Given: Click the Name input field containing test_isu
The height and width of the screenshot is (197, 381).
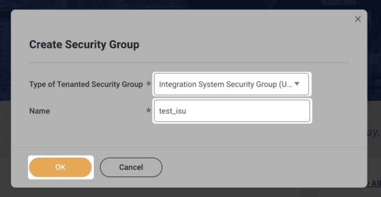Looking at the screenshot, I should point(232,111).
